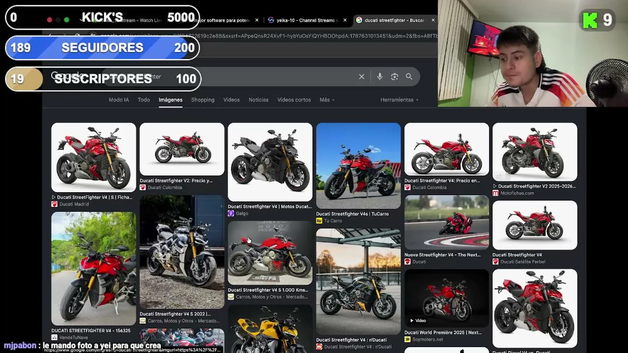The height and width of the screenshot is (353, 628).
Task: Click 'Ducati Streetfighter V4 | Motos Ducat...' caption
Action: [x=270, y=206]
